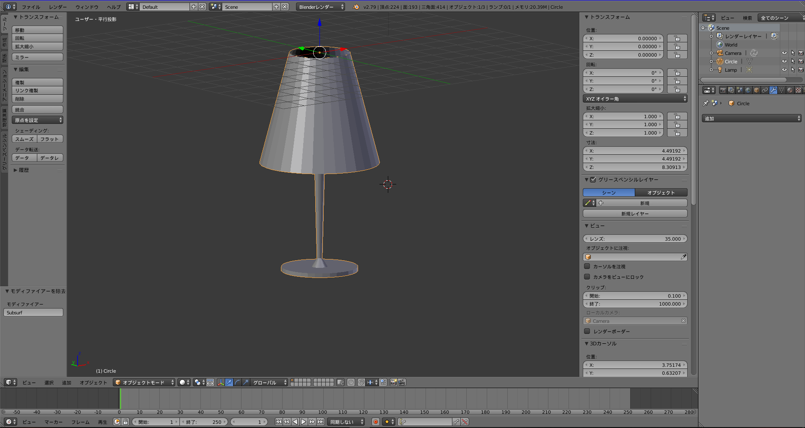
Task: Click the レンズ focal length slider field
Action: 635,239
